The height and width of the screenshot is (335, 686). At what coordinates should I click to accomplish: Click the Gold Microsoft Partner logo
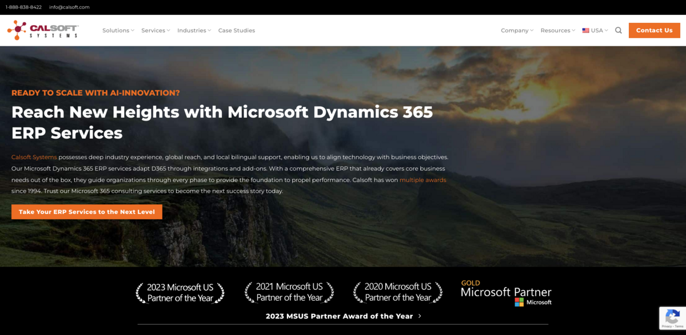(x=506, y=293)
